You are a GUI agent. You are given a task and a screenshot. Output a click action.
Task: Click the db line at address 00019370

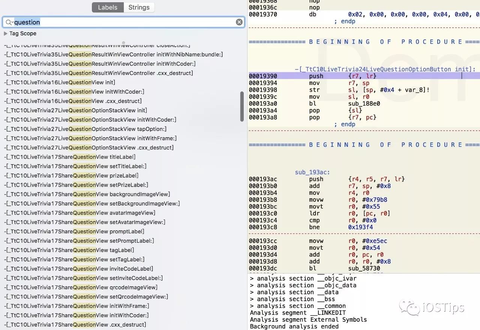(364, 15)
